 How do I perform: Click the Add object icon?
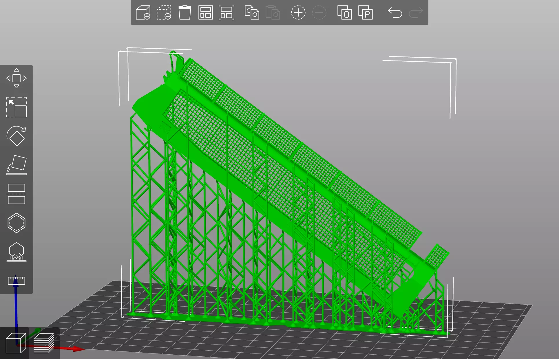(143, 13)
